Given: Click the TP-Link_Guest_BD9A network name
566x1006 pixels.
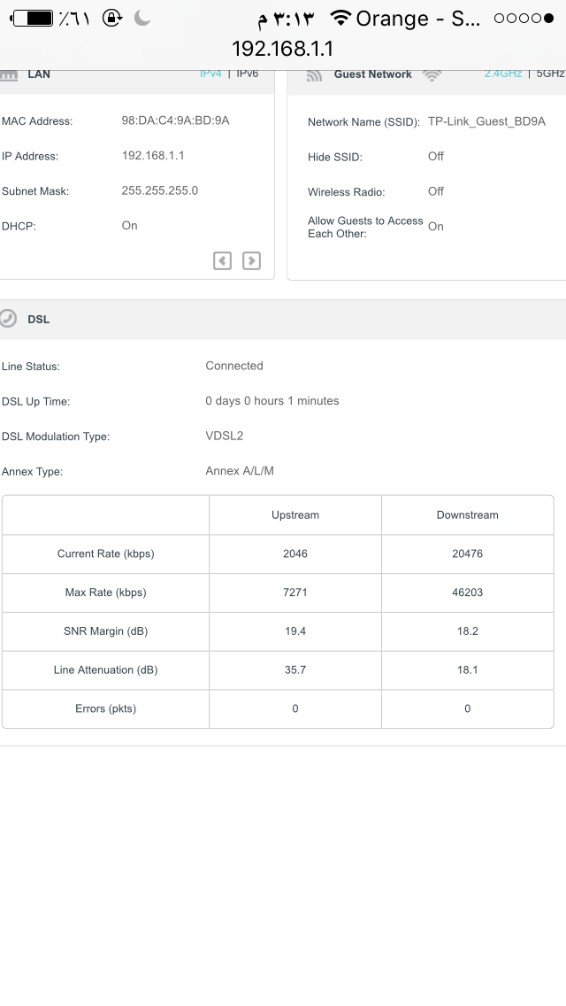Looking at the screenshot, I should click(486, 121).
